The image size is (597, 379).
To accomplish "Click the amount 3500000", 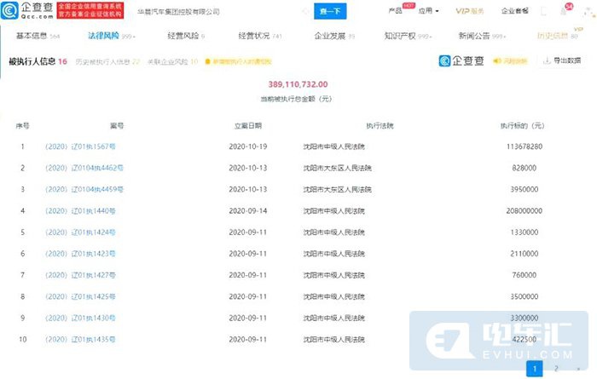I will (525, 296).
